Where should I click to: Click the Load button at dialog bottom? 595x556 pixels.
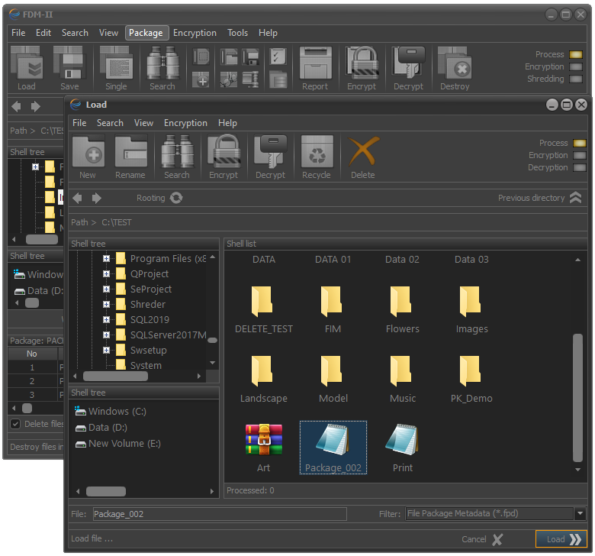[x=561, y=539]
